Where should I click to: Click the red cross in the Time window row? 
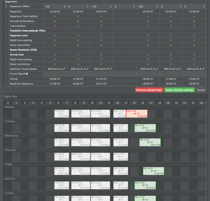(55, 26)
